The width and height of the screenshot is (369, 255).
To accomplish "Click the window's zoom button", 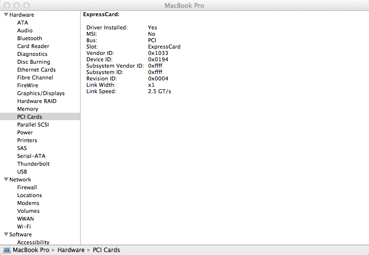I will (x=27, y=5).
